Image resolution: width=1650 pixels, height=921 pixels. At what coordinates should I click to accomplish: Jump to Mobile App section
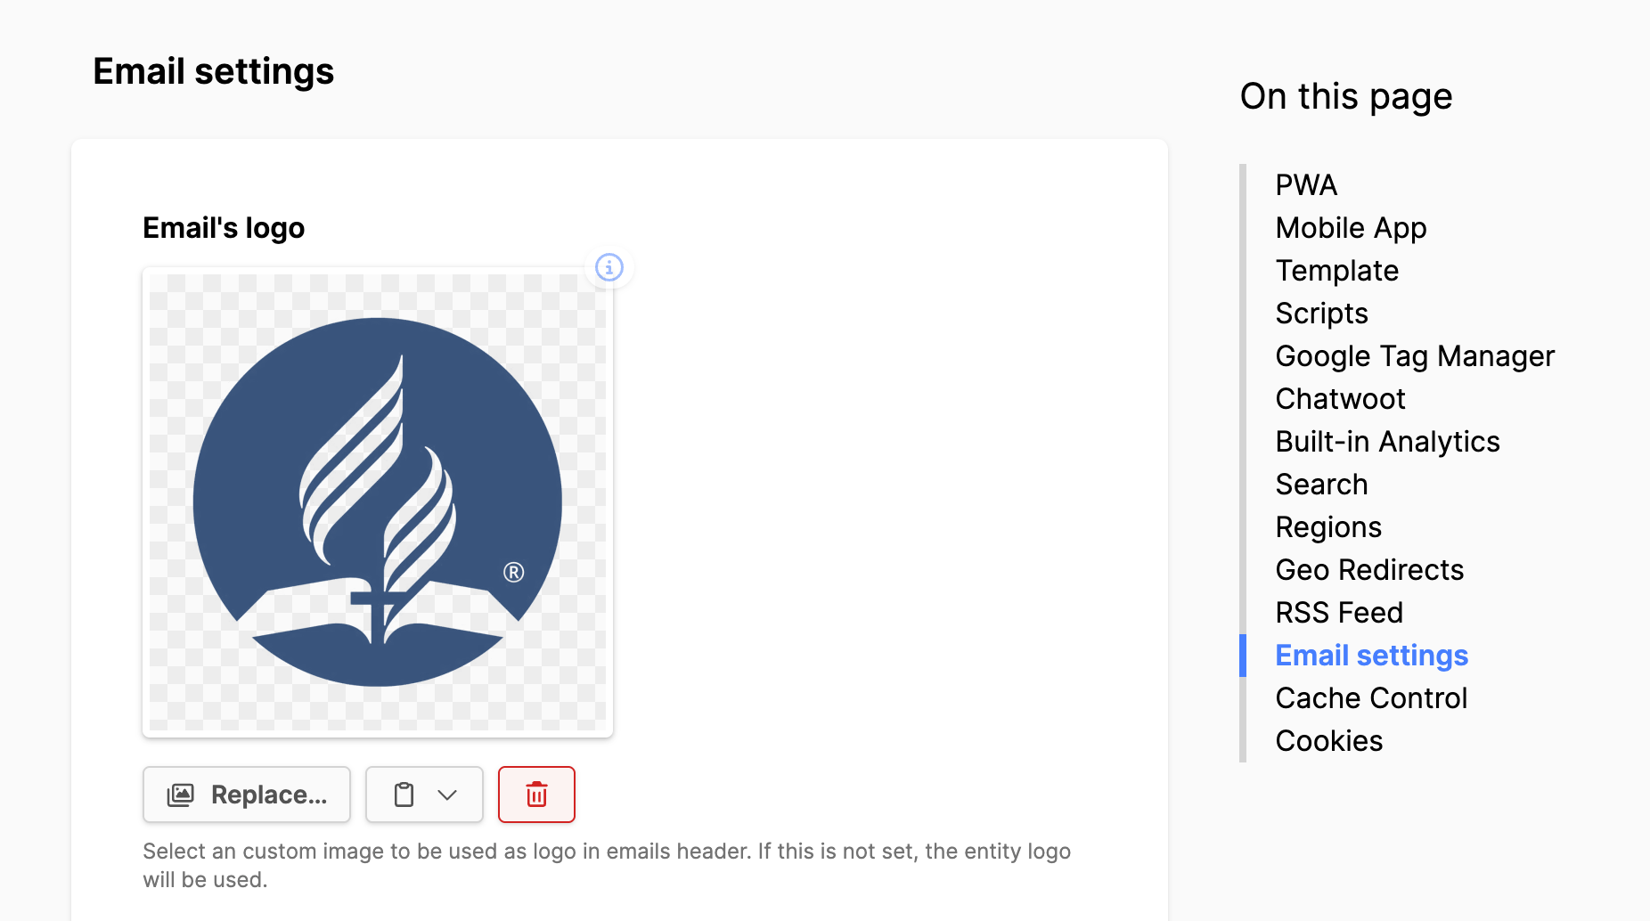[x=1351, y=228]
